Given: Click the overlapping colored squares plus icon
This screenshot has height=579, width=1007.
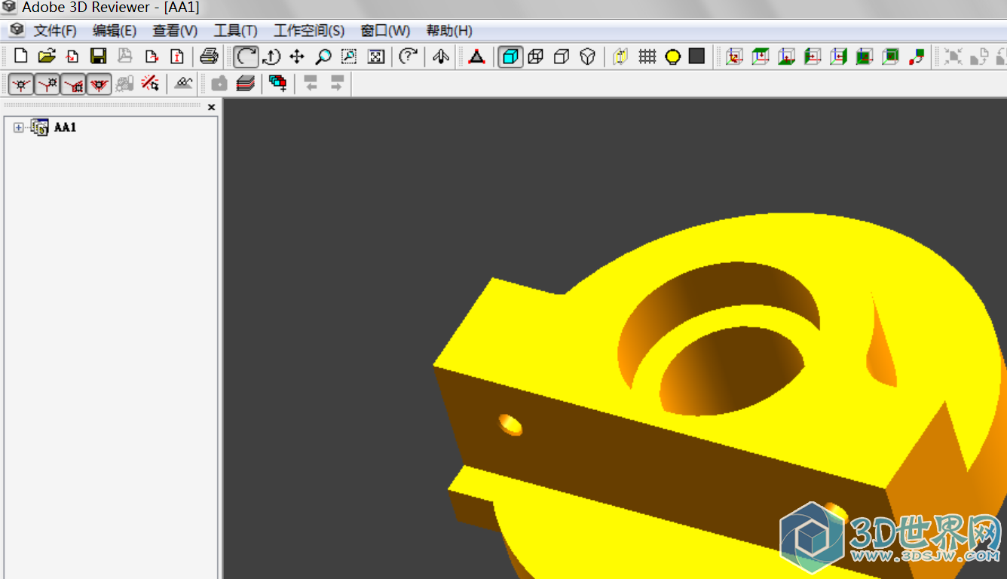Looking at the screenshot, I should [x=278, y=84].
